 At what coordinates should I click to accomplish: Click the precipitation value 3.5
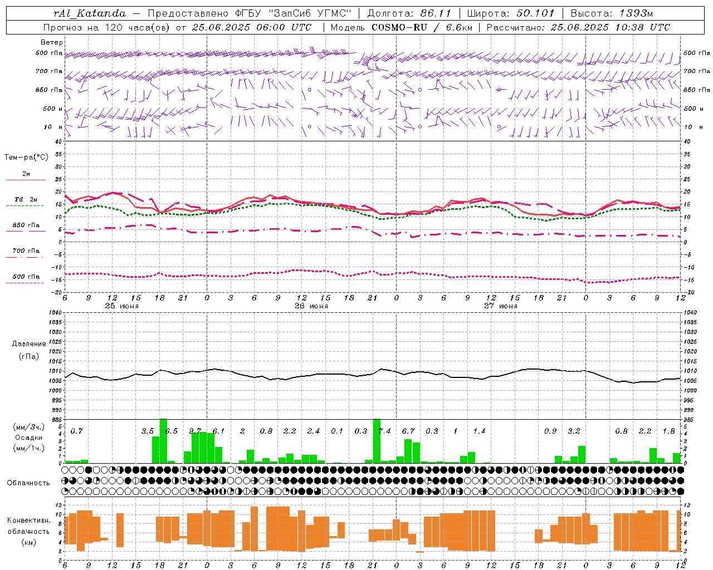(x=148, y=431)
